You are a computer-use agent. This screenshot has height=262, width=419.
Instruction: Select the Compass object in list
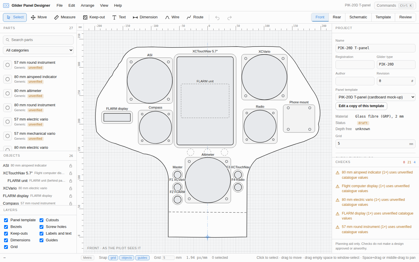click(38, 203)
